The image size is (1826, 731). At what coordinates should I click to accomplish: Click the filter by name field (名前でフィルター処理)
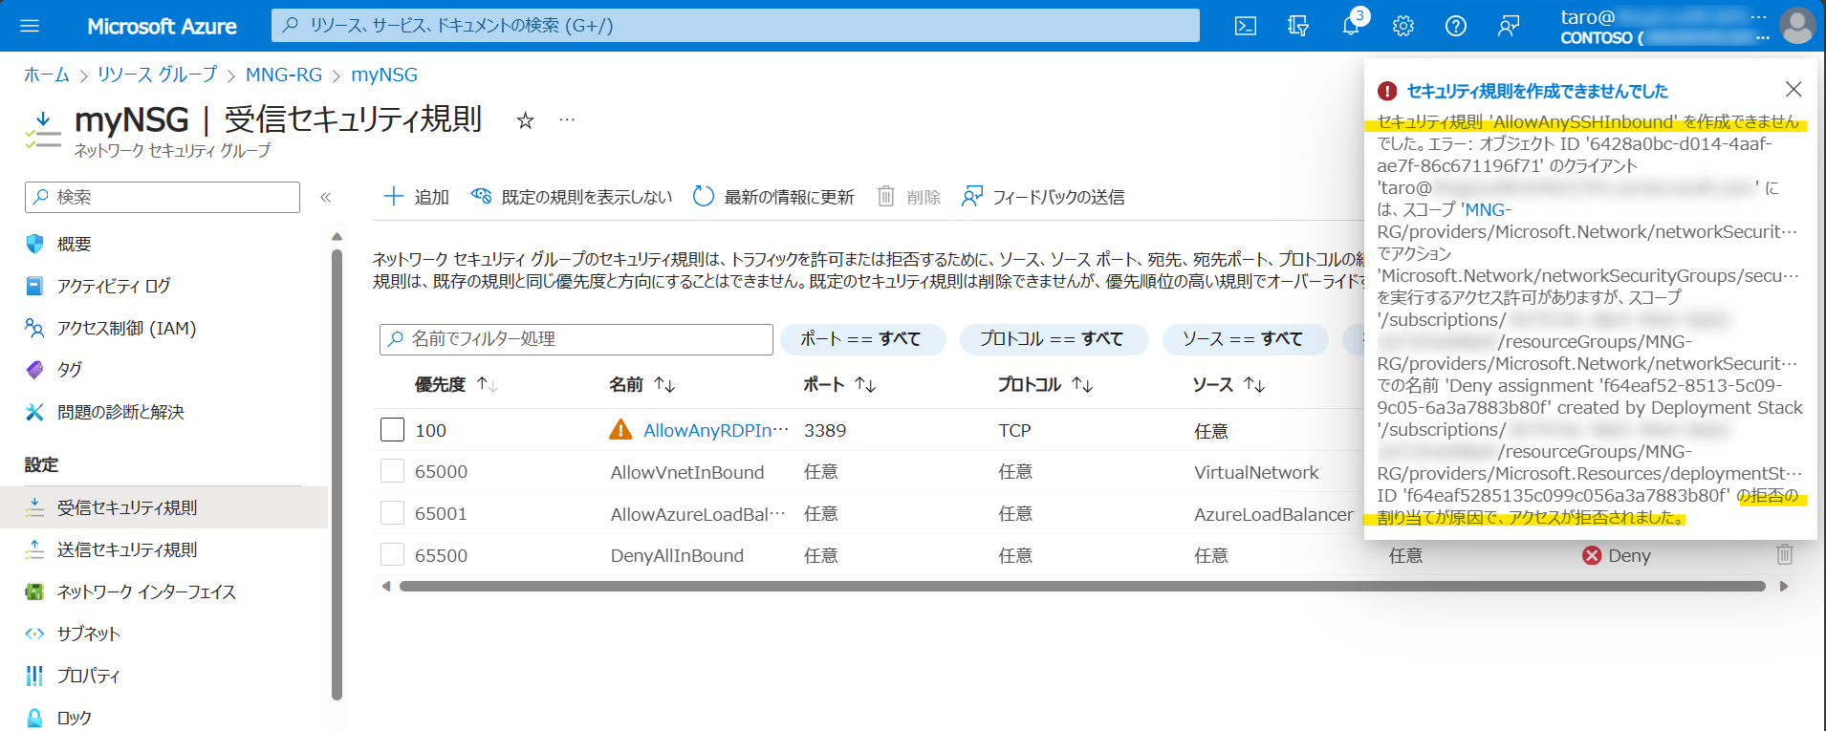(x=576, y=339)
